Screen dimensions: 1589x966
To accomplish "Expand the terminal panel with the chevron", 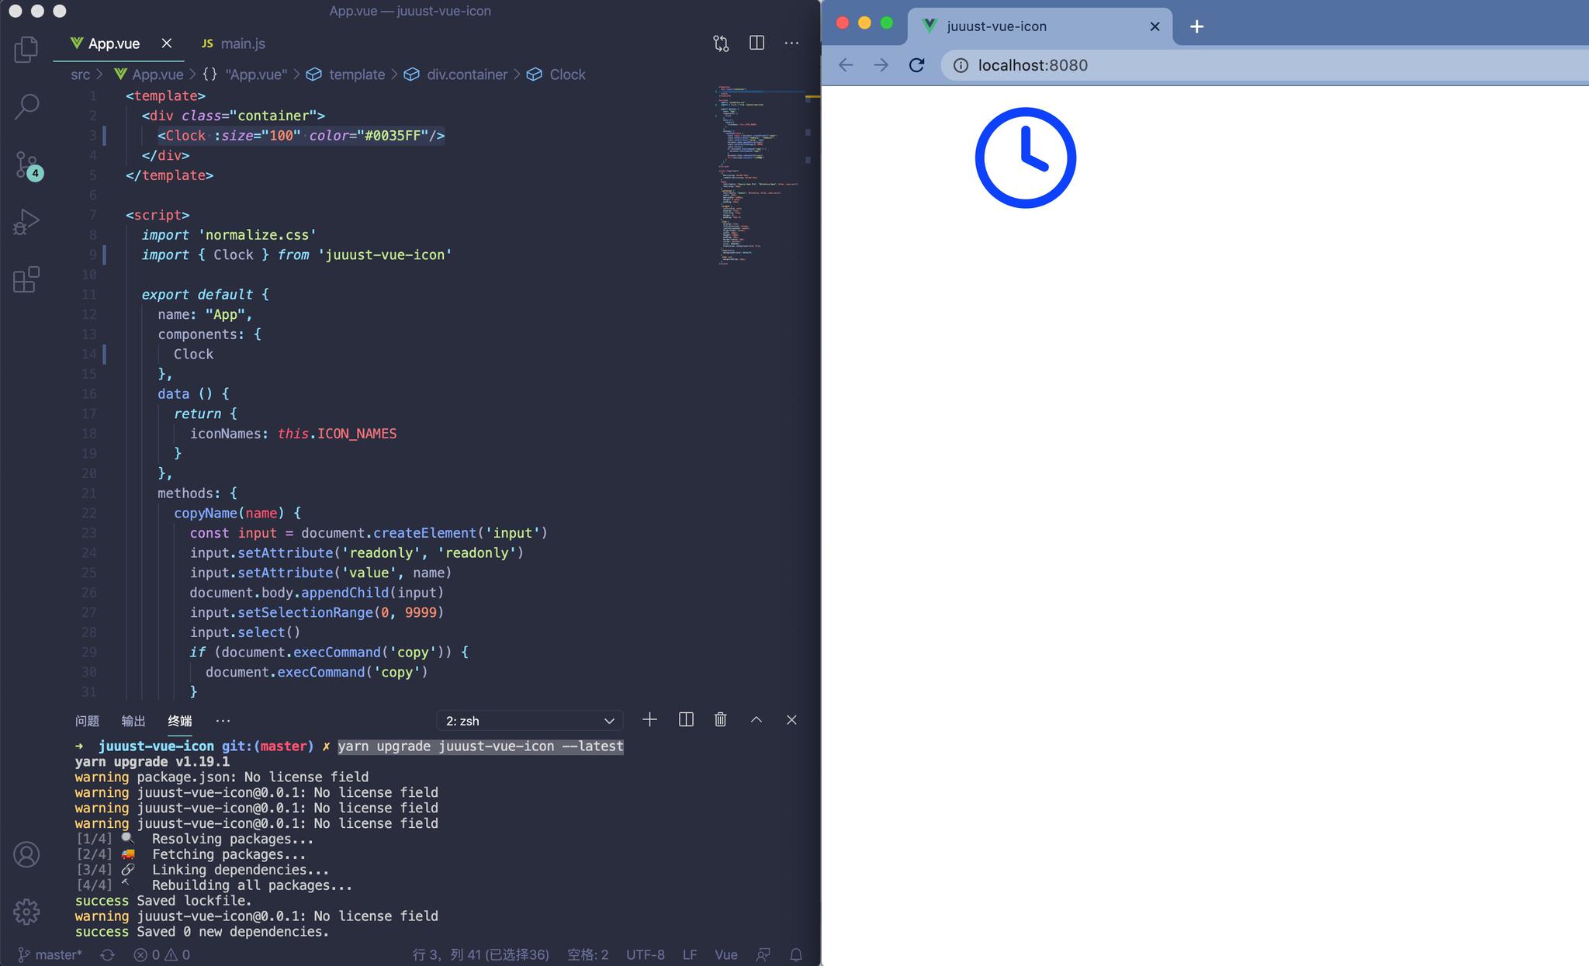I will [754, 720].
